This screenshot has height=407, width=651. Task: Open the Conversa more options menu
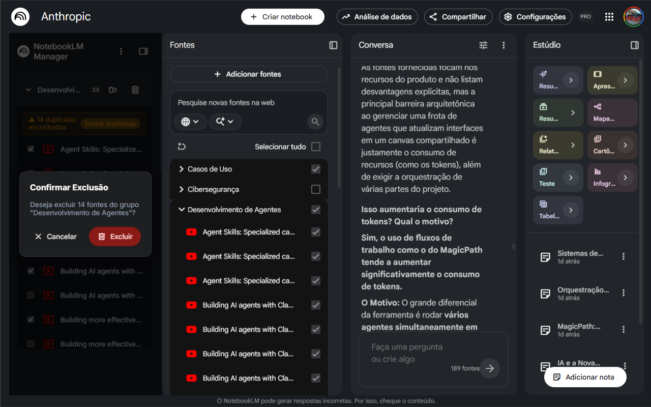(504, 45)
